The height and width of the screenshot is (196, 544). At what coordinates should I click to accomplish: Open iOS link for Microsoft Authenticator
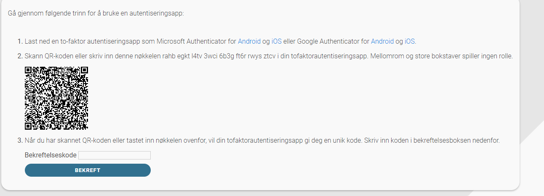point(277,41)
